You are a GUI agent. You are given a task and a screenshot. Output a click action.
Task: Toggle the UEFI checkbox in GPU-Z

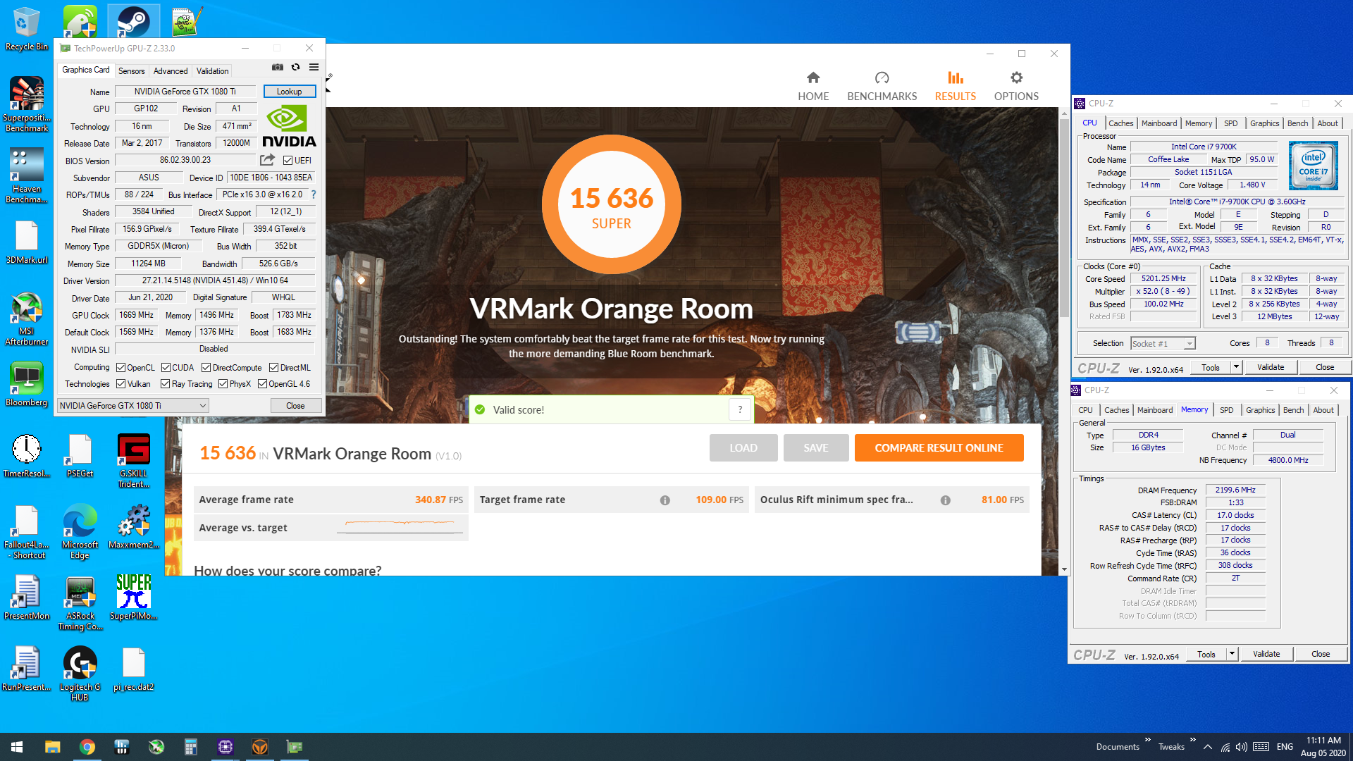[288, 161]
